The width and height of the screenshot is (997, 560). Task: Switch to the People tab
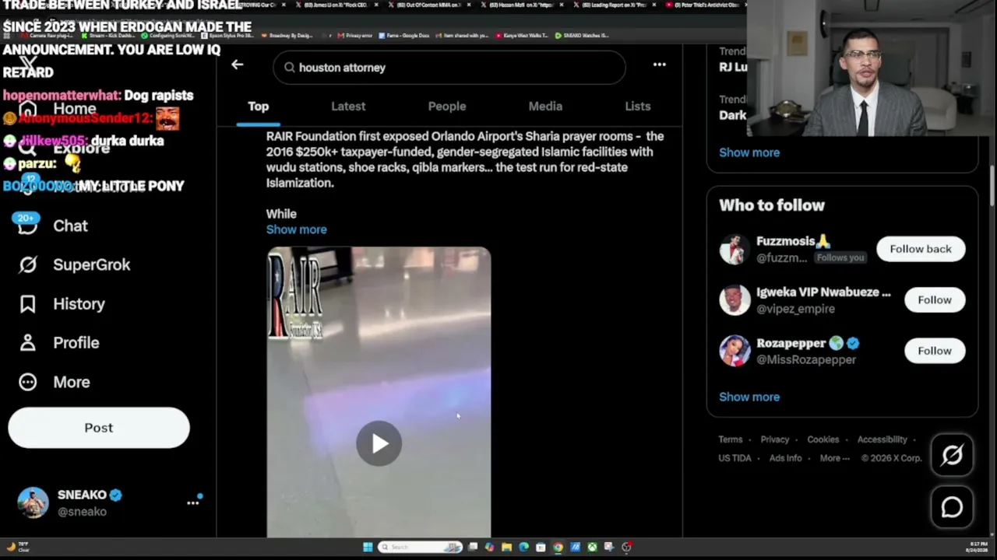coord(447,107)
